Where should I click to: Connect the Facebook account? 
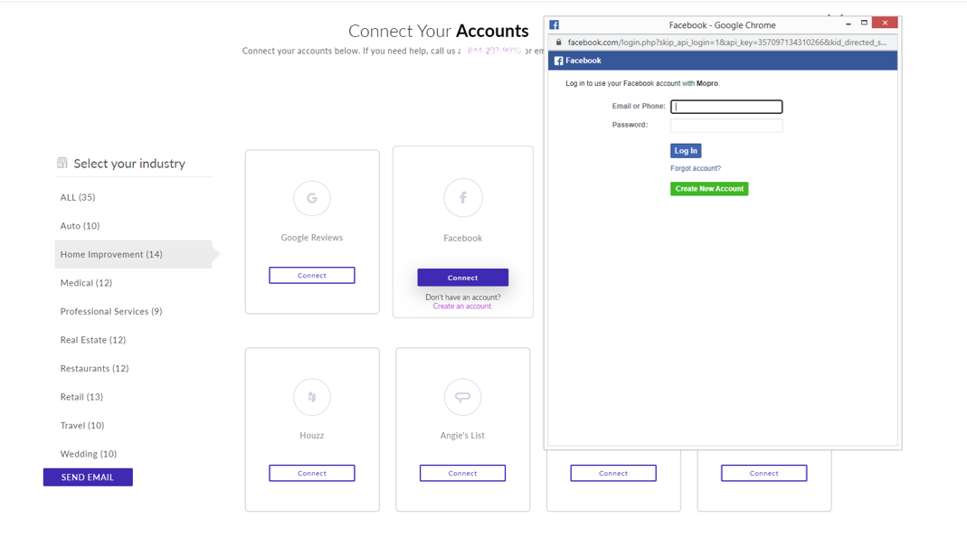(462, 278)
